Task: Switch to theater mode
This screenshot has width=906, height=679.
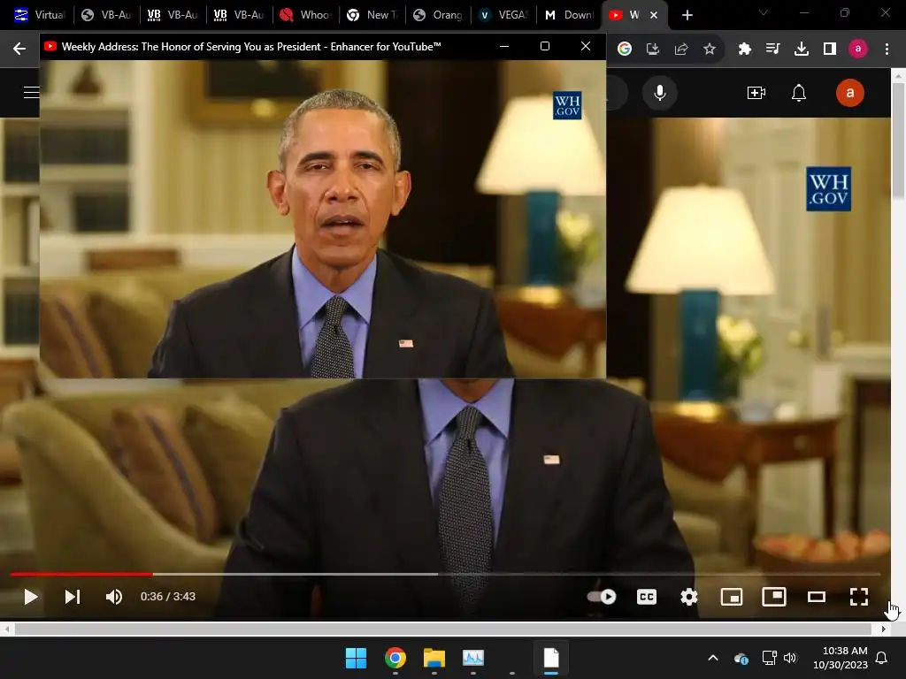Action: pos(817,597)
